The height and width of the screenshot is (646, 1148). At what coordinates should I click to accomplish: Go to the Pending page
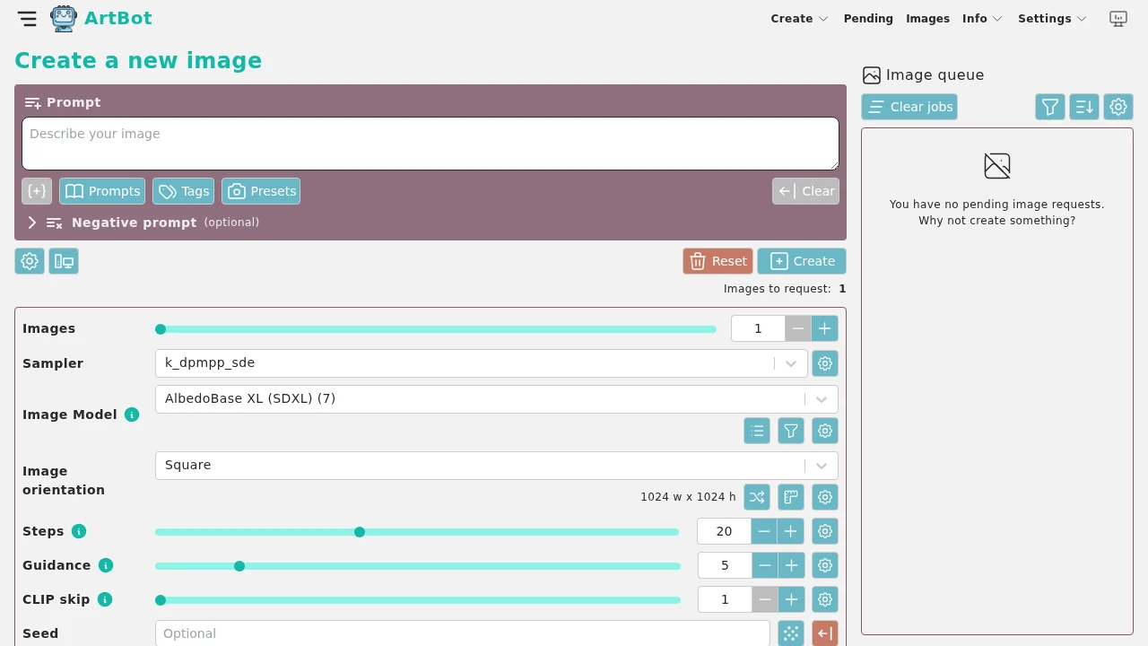[x=867, y=18]
